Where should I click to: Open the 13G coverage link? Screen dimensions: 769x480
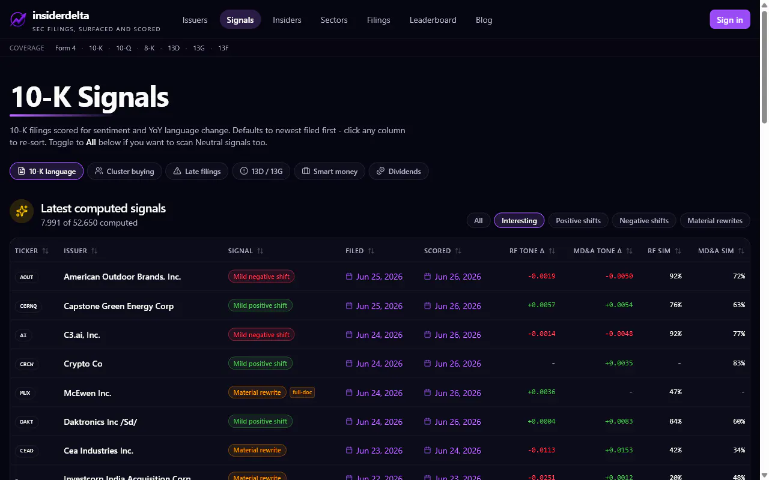199,48
